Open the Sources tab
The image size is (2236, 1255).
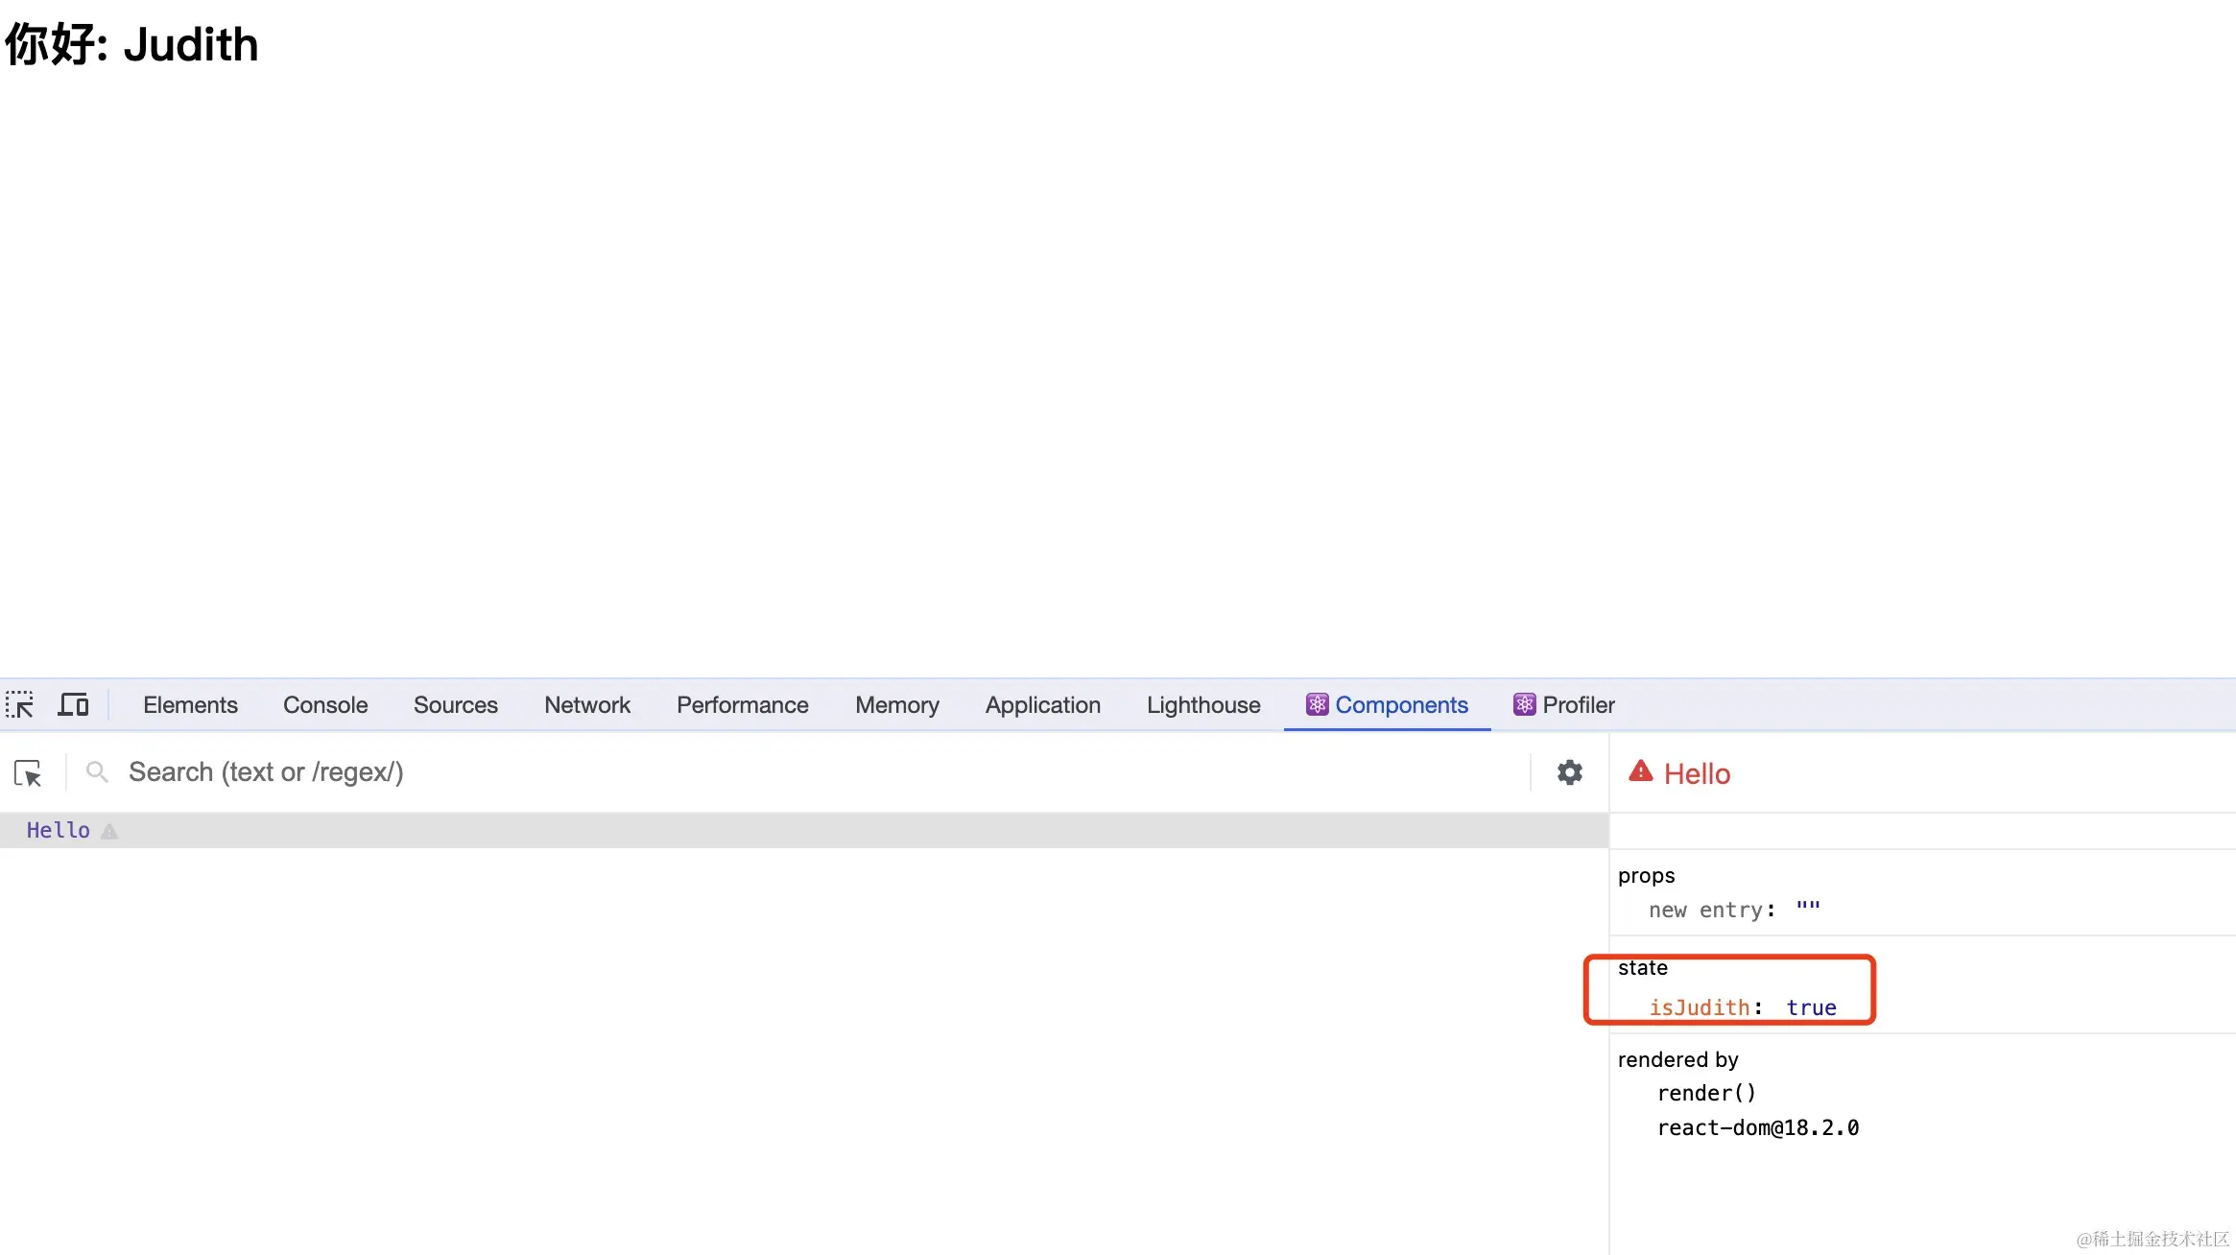pyautogui.click(x=456, y=705)
